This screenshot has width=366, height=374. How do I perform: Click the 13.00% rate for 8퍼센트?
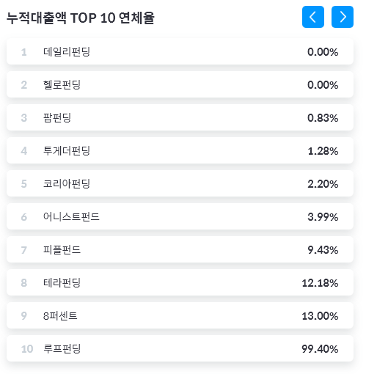coord(320,316)
